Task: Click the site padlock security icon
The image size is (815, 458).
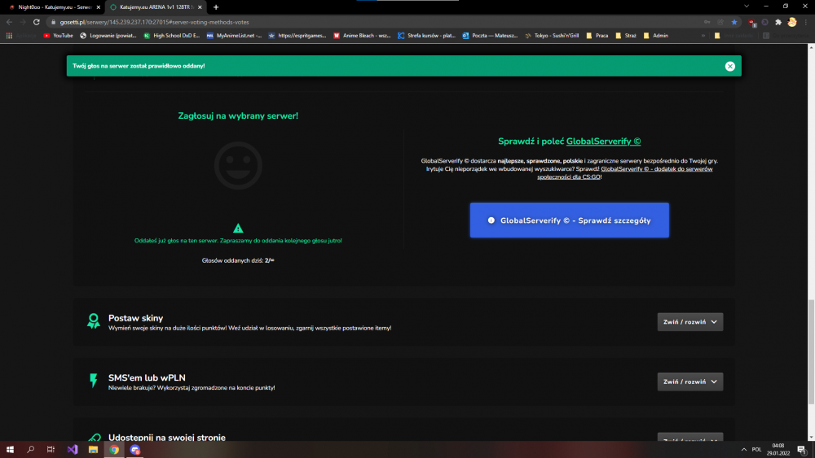Action: click(x=53, y=22)
